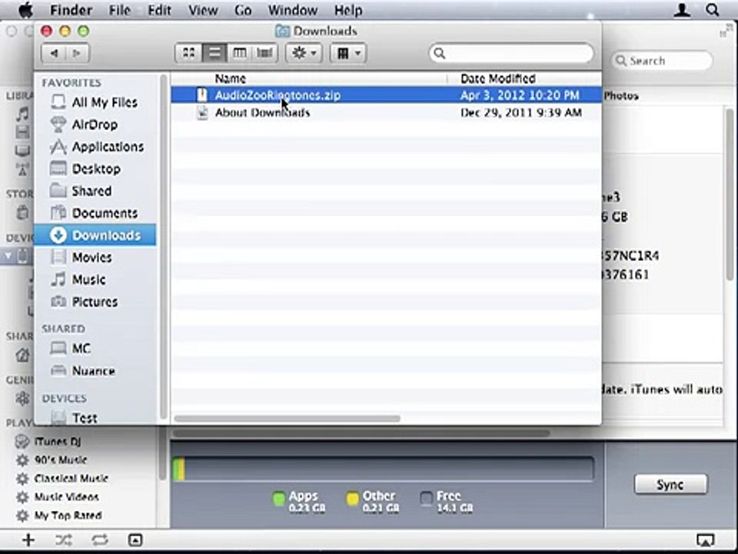Select All My Files in sidebar
738x554 pixels.
pos(95,102)
